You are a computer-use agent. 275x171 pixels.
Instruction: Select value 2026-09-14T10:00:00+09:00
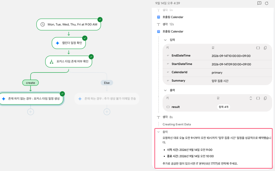click(231, 56)
